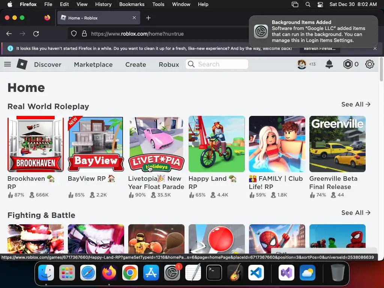This screenshot has width=384, height=288.
Task: Open the Firefox File menu
Action: [x=48, y=4]
